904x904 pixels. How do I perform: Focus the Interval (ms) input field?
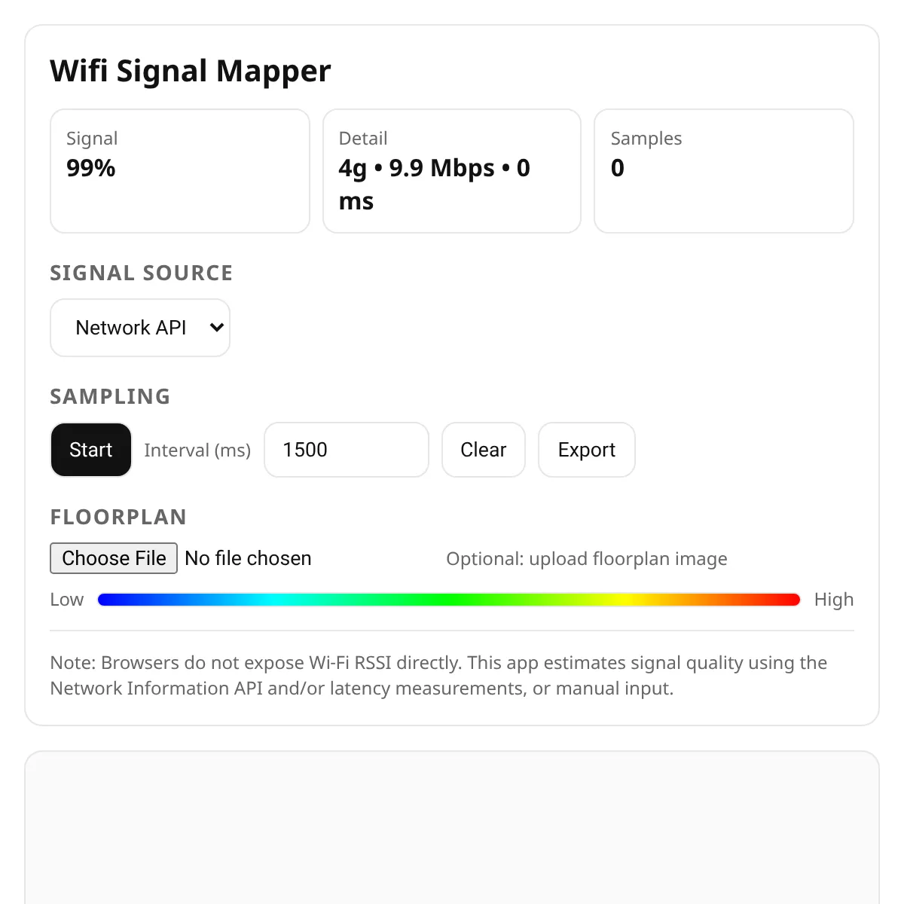coord(346,450)
